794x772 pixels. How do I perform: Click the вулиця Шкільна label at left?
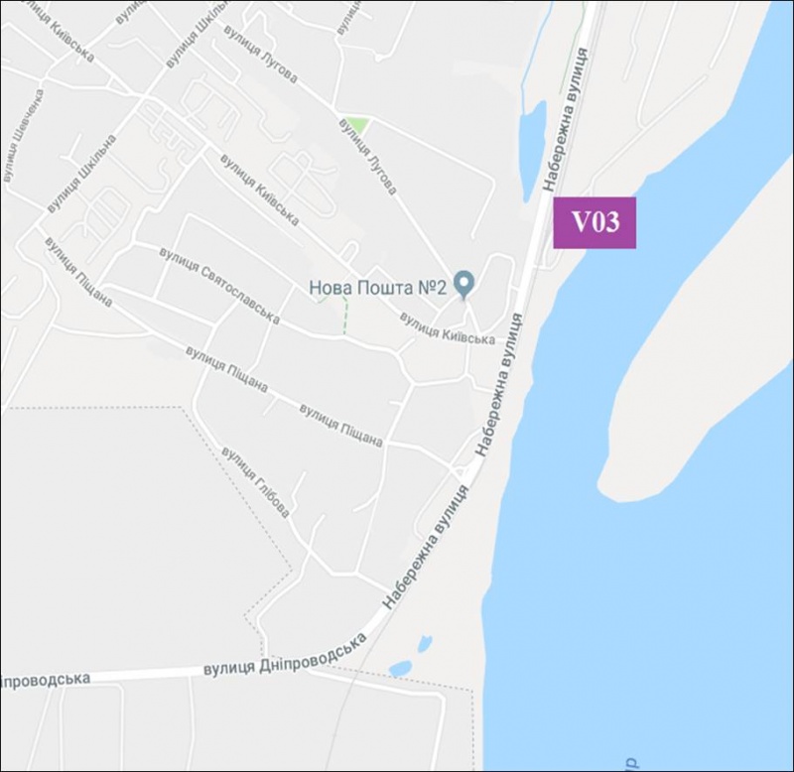(82, 173)
